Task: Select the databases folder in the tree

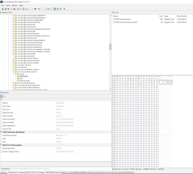Action: (24, 76)
